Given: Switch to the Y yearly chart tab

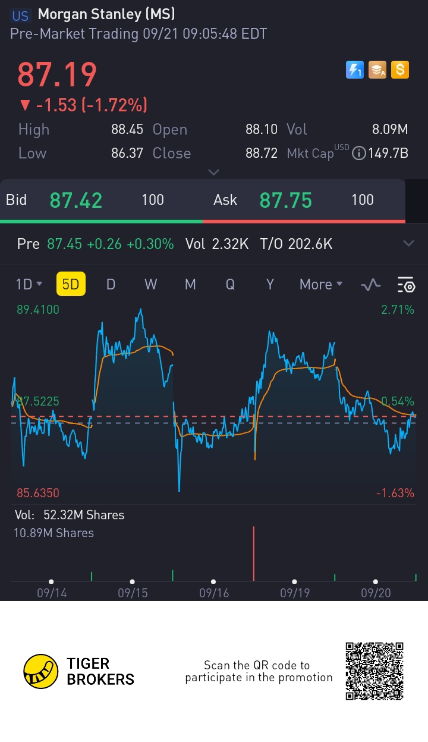Looking at the screenshot, I should click(270, 285).
